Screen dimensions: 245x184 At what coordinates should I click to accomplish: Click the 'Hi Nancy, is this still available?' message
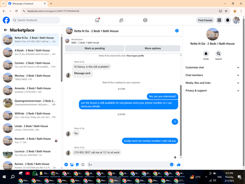pyautogui.click(x=92, y=67)
